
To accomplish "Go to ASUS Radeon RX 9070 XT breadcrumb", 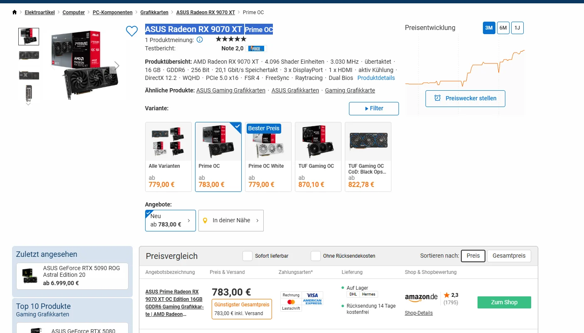I will click(x=205, y=12).
